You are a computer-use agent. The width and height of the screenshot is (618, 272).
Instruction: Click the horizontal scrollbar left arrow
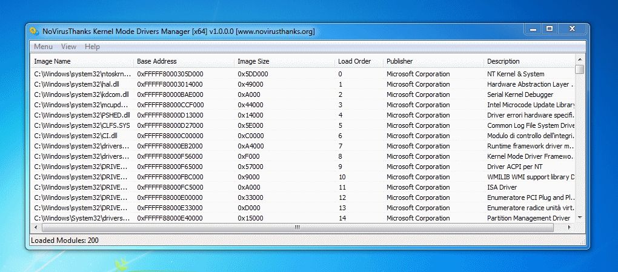pyautogui.click(x=36, y=227)
